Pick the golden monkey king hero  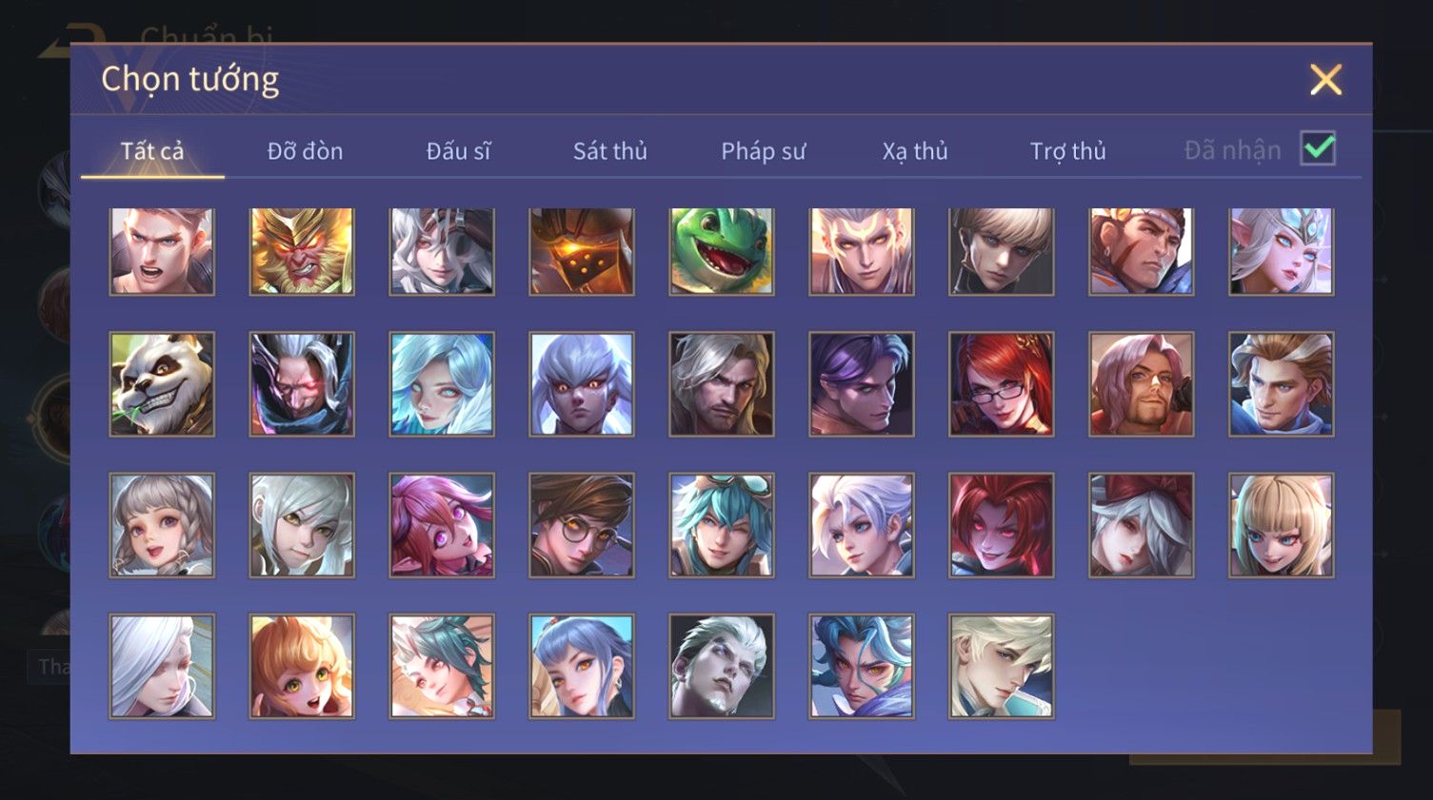302,251
